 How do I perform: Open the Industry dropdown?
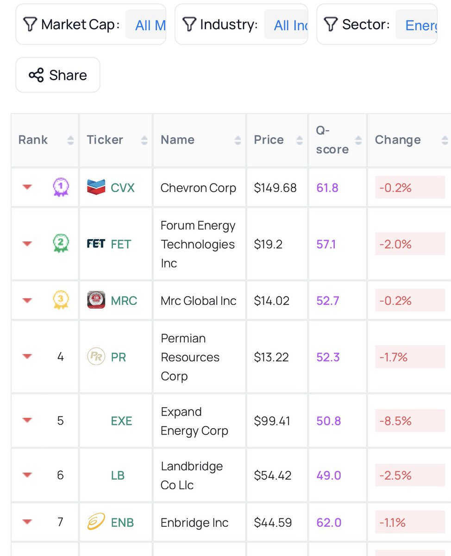point(286,25)
